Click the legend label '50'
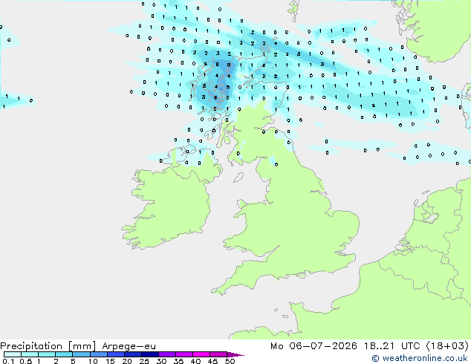Image resolution: width=471 pixels, height=364 pixels. click(x=230, y=361)
